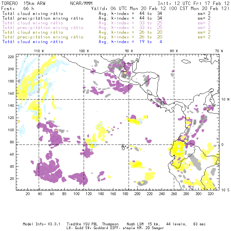231x231 pixels.
Task: Click the '320' tick label on the horizontal axis
Action: click(x=210, y=194)
